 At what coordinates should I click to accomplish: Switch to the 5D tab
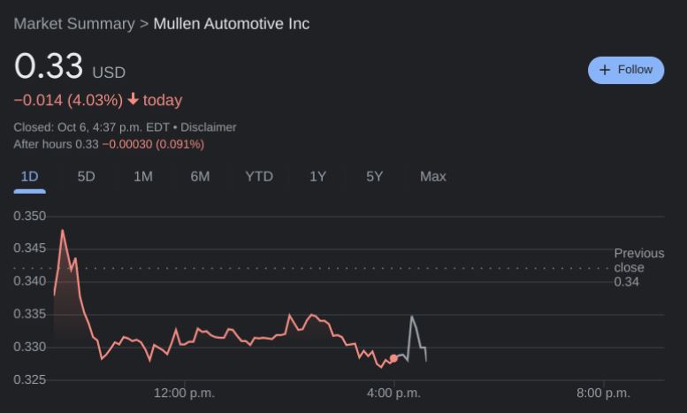click(86, 177)
